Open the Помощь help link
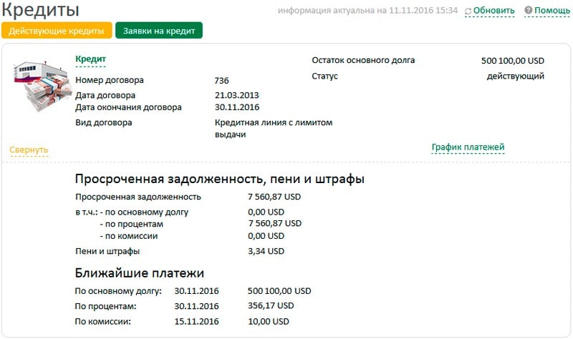573x339 pixels. pos(552,11)
